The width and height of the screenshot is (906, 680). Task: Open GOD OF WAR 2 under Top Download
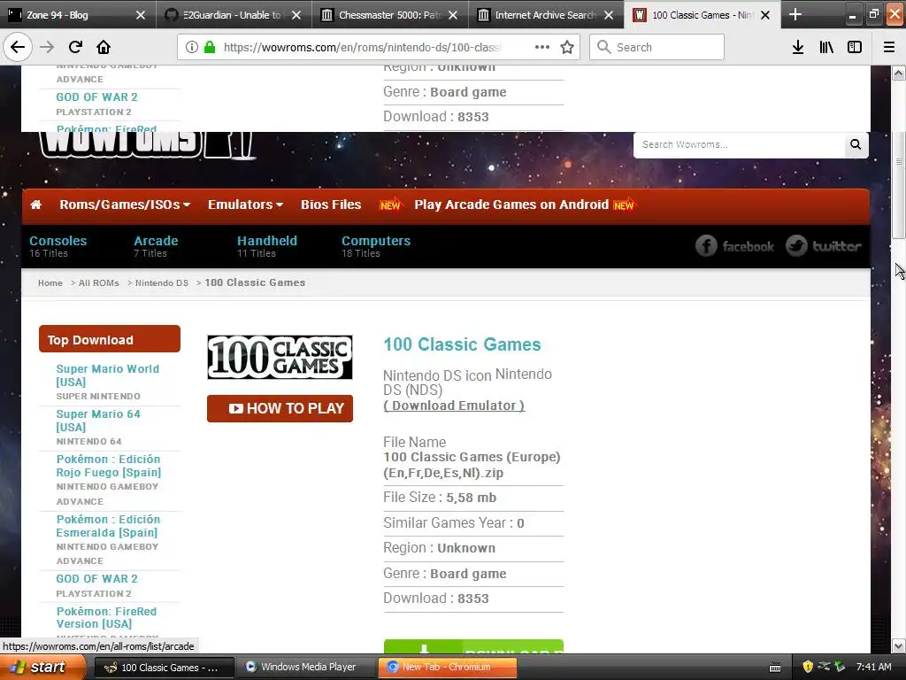click(97, 579)
